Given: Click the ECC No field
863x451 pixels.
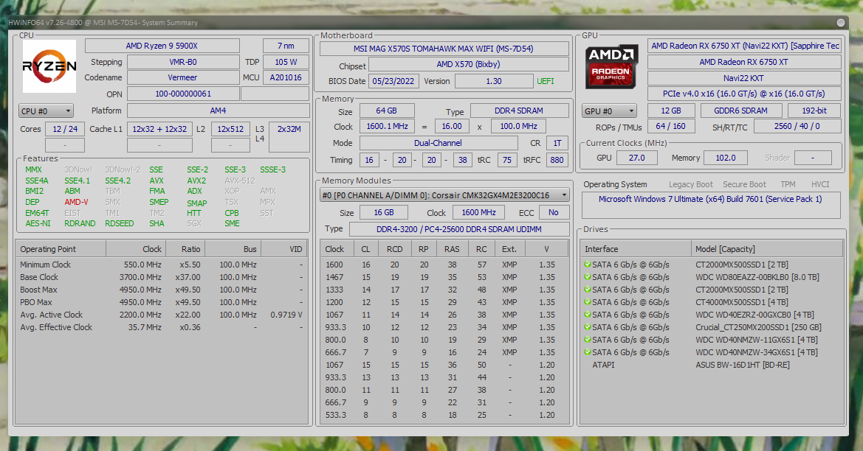Looking at the screenshot, I should point(553,212).
